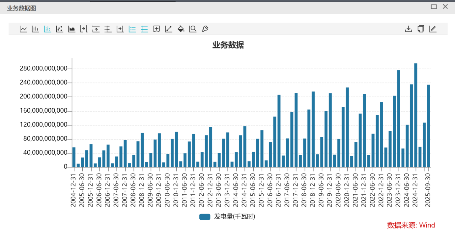
Task: Select the 80,000,000,000 y-axis label
Action: (x=46, y=139)
